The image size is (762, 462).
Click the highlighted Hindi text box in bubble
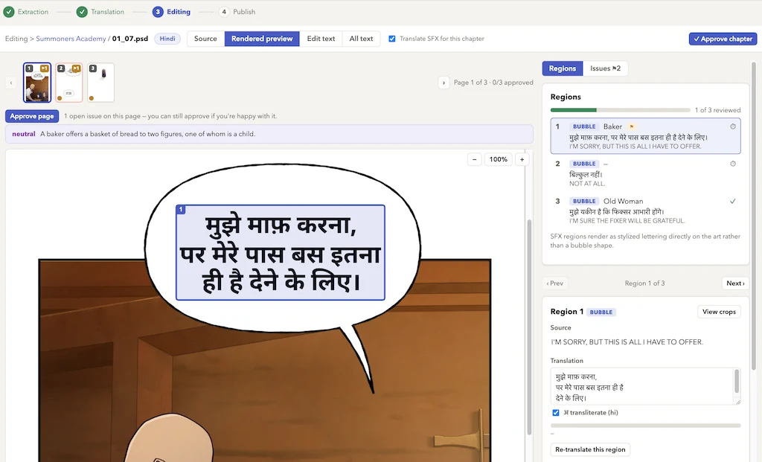281,253
